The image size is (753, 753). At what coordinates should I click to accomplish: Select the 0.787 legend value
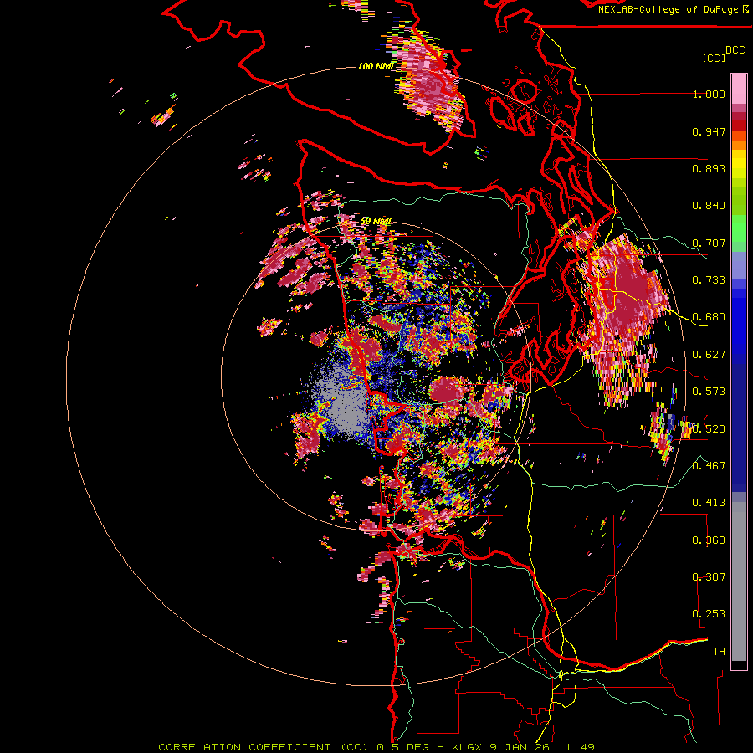tap(709, 243)
